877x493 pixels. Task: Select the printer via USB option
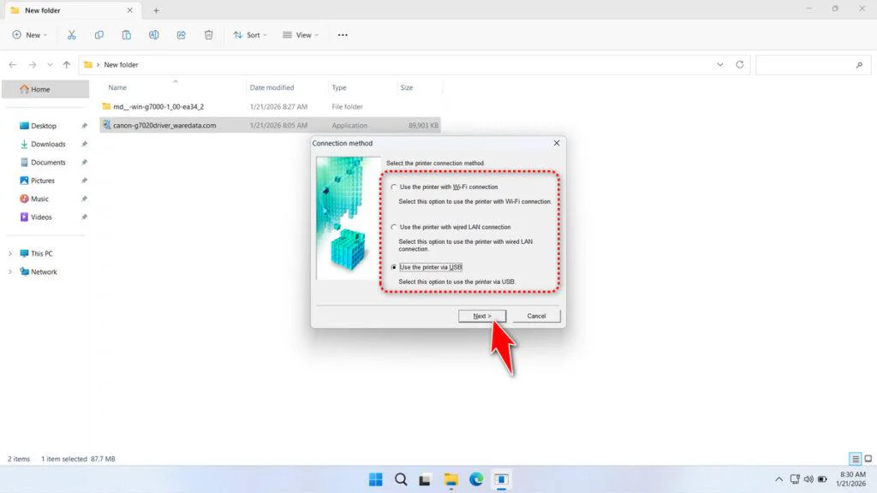392,266
